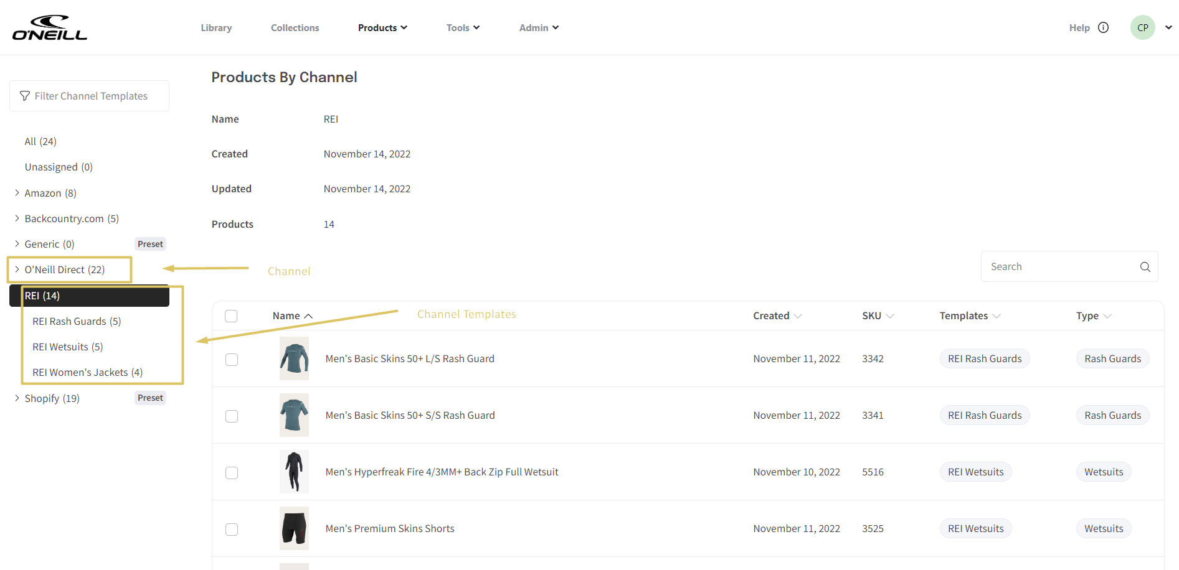
Task: Expand the Amazon channel
Action: [17, 193]
